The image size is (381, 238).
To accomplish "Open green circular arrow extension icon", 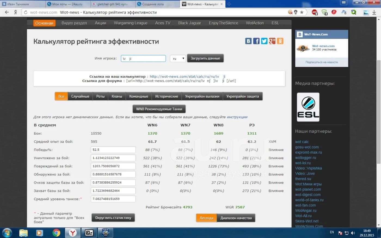I will (x=354, y=12).
